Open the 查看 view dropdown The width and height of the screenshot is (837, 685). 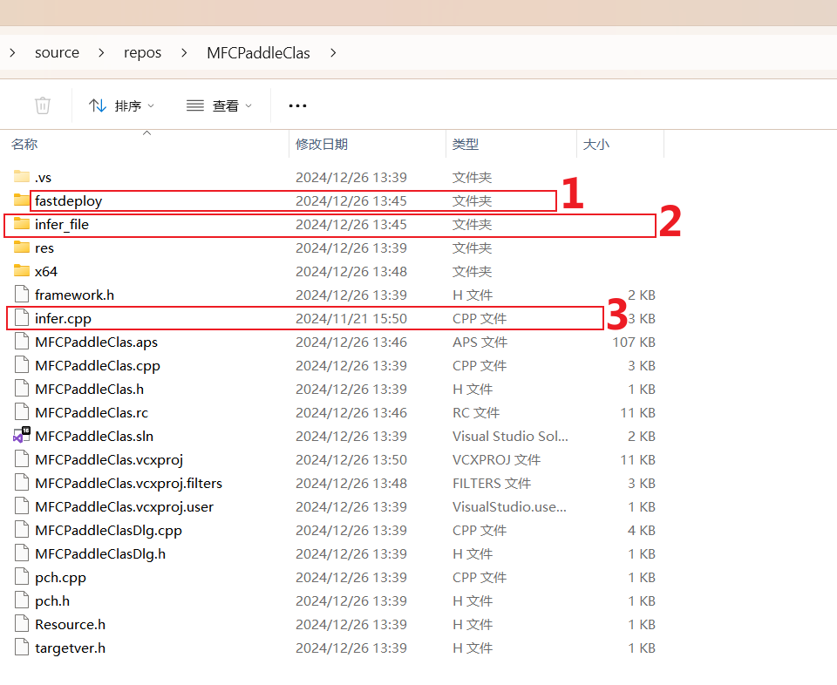220,105
